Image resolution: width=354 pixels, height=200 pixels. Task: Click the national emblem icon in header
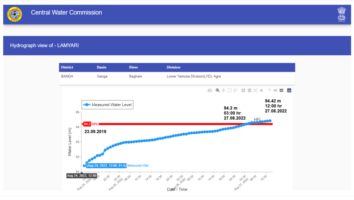[342, 14]
